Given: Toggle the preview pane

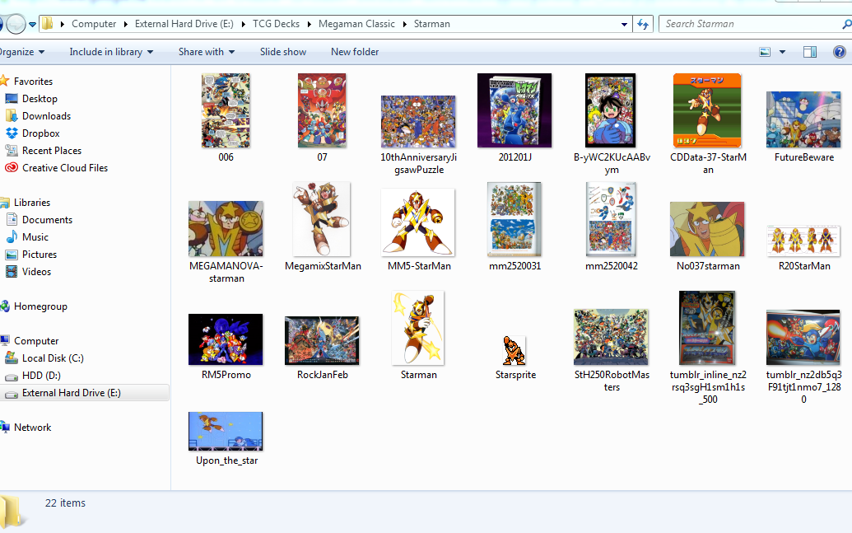Looking at the screenshot, I should point(810,52).
